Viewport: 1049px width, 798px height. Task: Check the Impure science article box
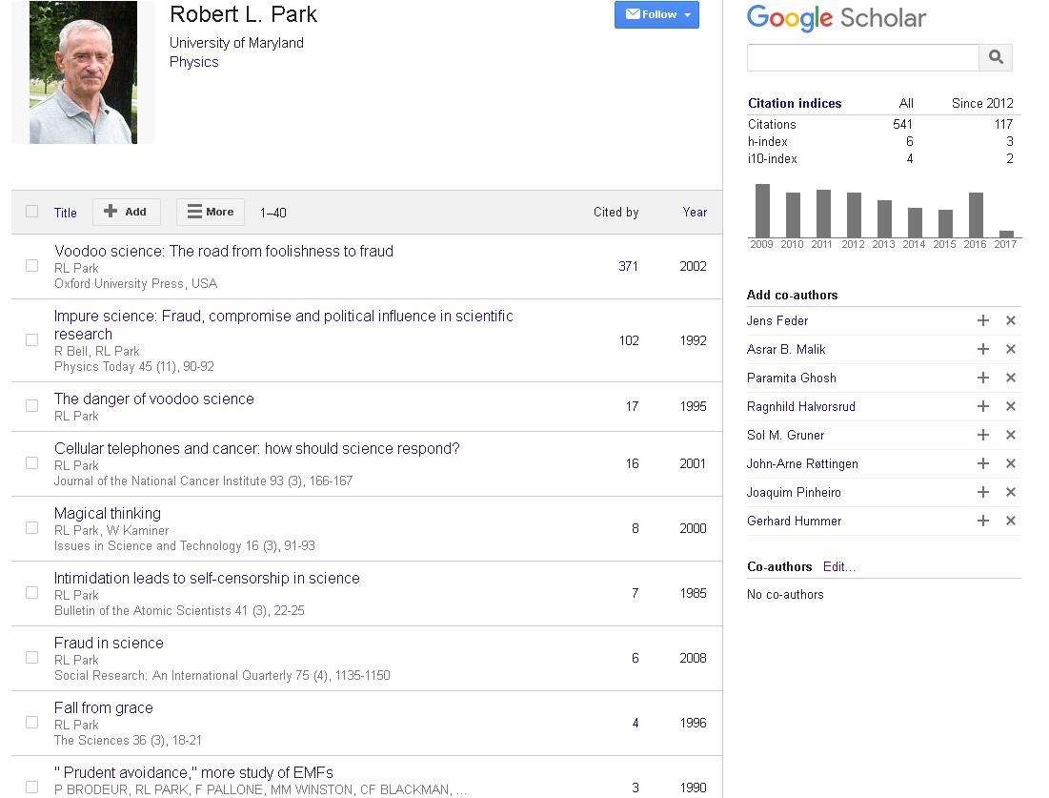(x=31, y=340)
